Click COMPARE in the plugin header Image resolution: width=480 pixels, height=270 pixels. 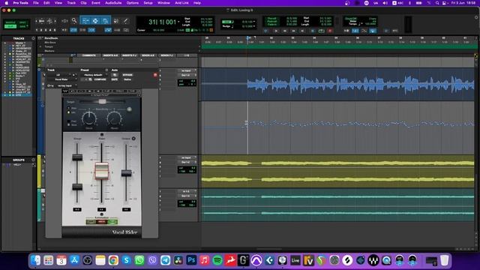pos(100,79)
